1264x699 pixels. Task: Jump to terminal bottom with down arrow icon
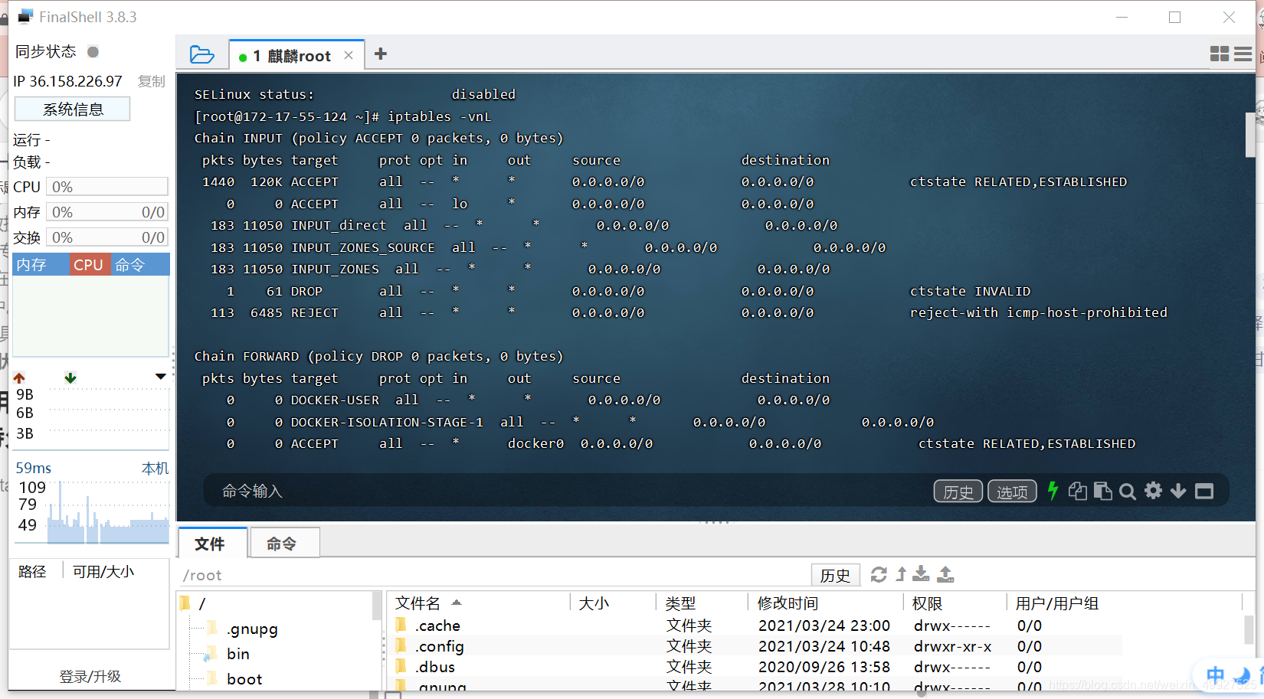click(1178, 492)
